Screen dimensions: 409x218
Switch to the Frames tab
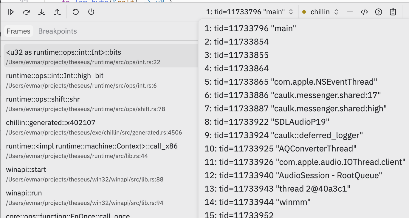click(x=18, y=31)
